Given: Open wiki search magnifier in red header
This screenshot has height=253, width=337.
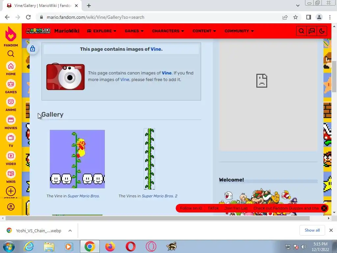Looking at the screenshot, I should click(301, 31).
